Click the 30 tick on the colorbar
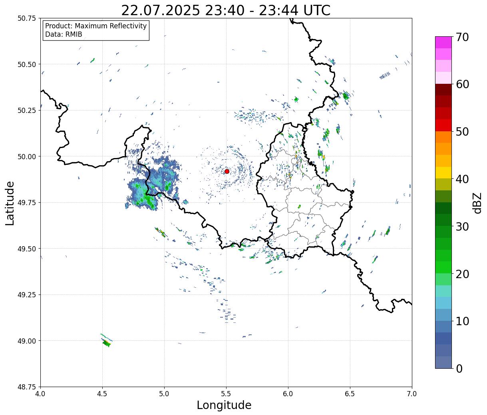The width and height of the screenshot is (487, 415). tap(462, 226)
